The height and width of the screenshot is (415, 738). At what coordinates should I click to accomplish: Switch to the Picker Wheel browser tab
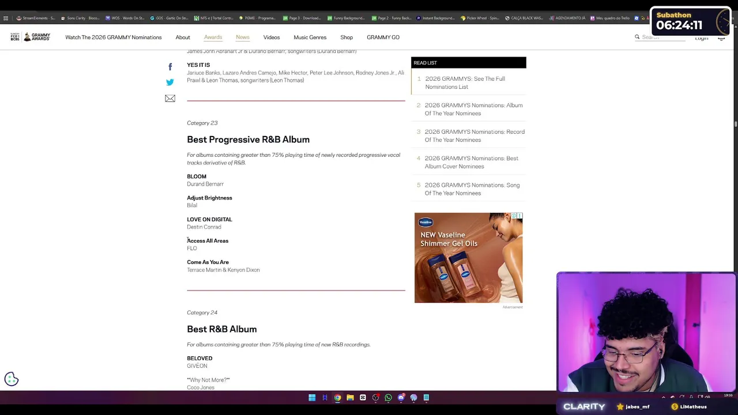[x=481, y=18]
